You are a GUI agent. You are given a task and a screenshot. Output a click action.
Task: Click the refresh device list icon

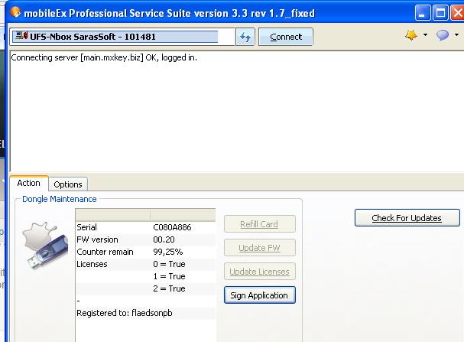click(x=245, y=37)
